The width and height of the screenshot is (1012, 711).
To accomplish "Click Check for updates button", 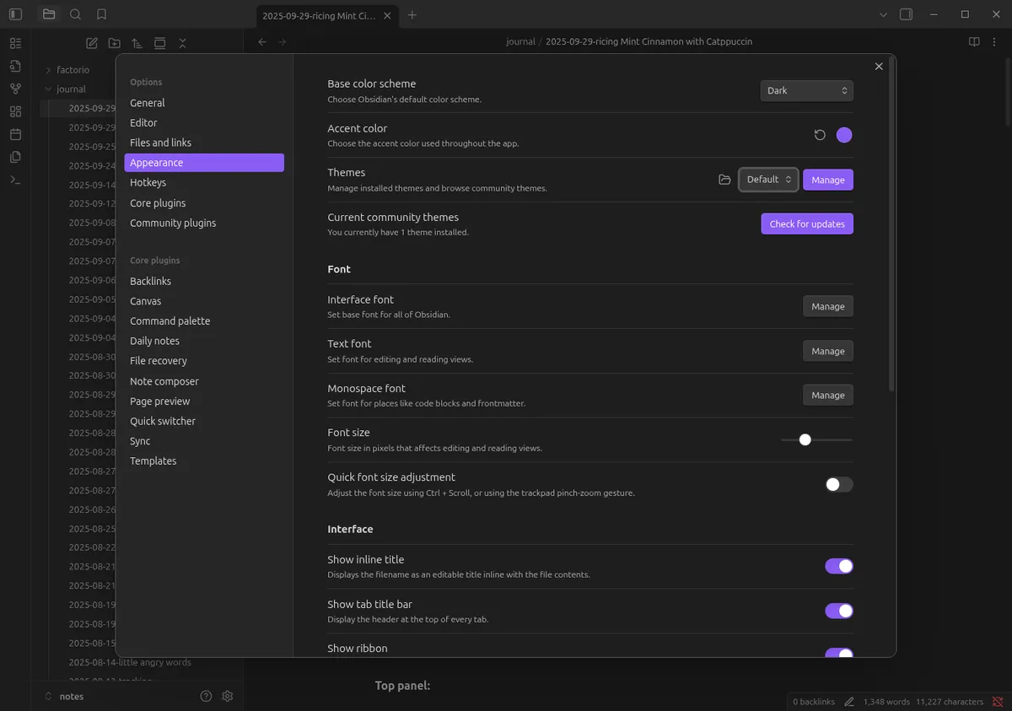I will pyautogui.click(x=807, y=224).
